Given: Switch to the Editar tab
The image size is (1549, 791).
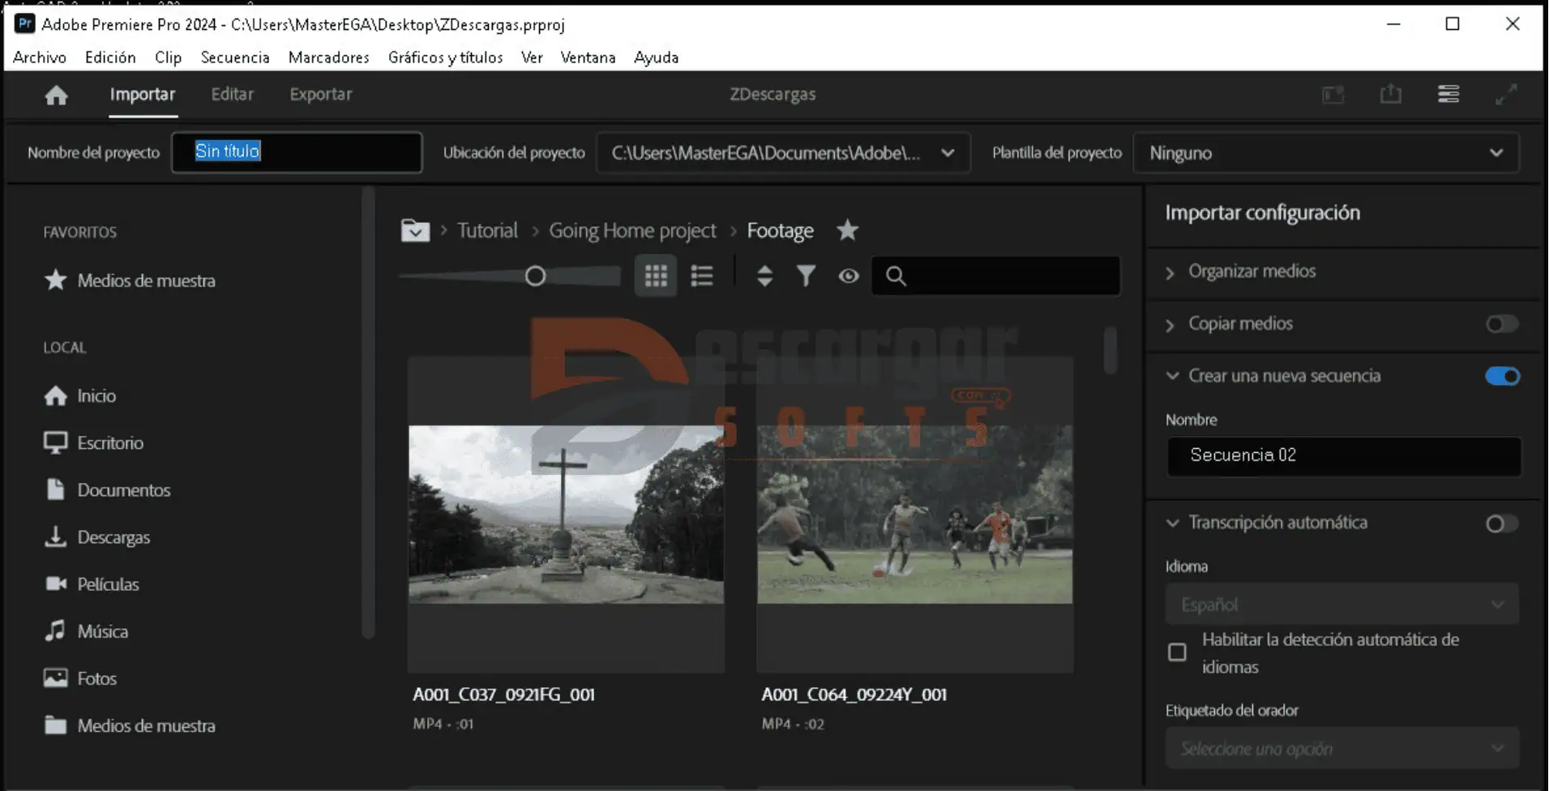Looking at the screenshot, I should point(233,94).
